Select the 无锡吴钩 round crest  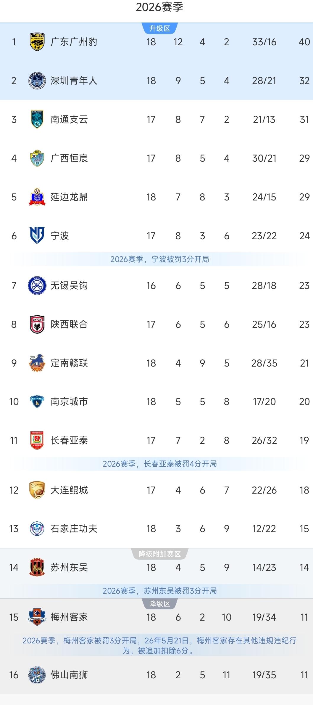pos(37,285)
